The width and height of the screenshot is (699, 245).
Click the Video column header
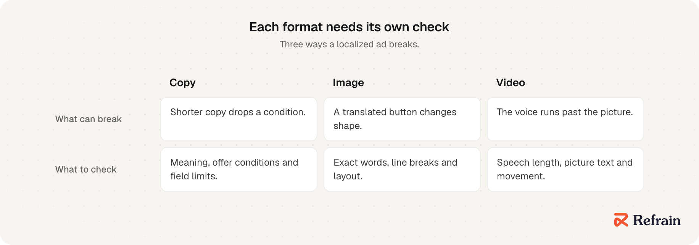511,82
